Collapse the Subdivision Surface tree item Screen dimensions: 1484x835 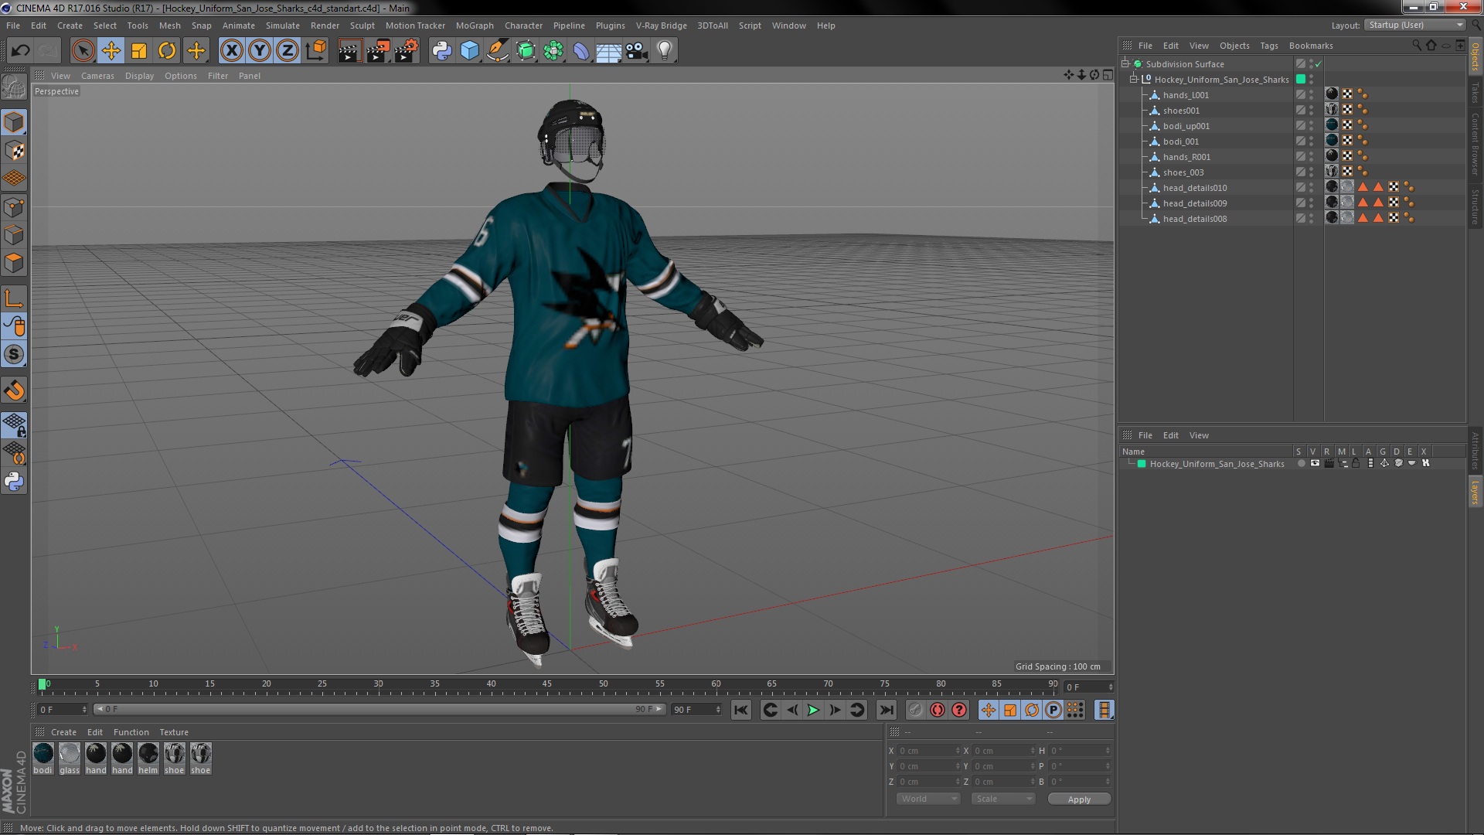point(1125,64)
